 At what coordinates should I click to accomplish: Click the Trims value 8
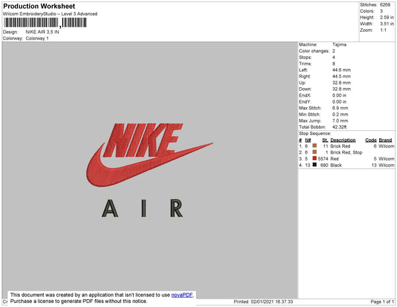[x=333, y=64]
